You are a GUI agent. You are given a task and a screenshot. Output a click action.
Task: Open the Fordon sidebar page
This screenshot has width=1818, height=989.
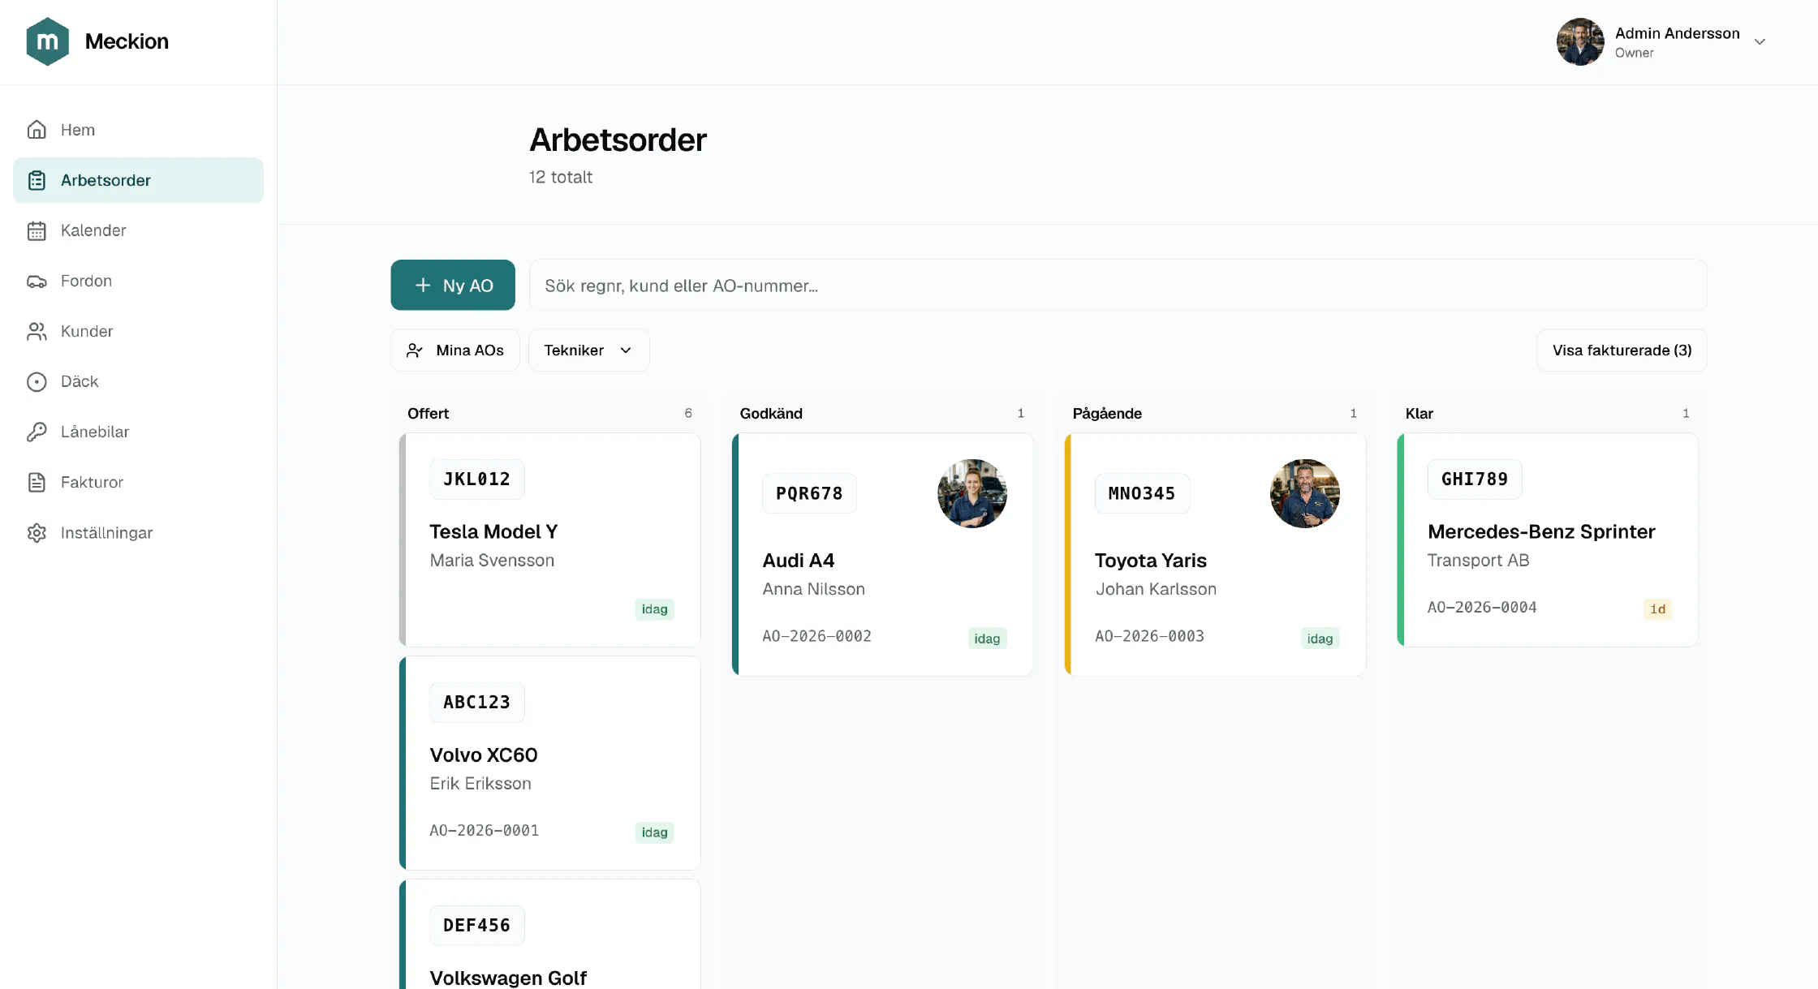(x=138, y=281)
